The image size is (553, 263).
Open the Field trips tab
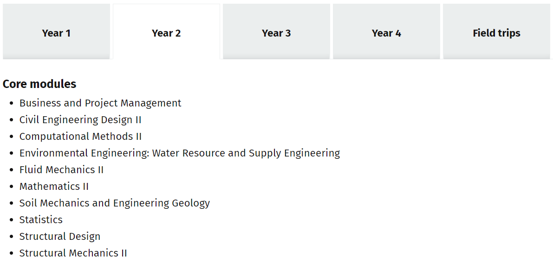tap(496, 33)
